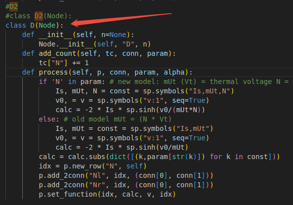293x205 pixels.
Task: Click Node.__init__ call line
Action: tap(95, 44)
